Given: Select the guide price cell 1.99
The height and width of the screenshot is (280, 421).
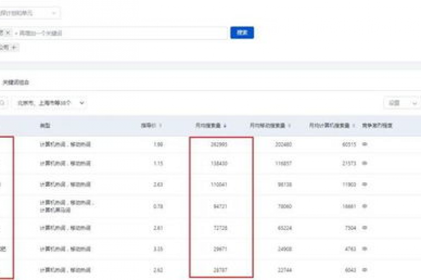Looking at the screenshot, I should (x=158, y=144).
